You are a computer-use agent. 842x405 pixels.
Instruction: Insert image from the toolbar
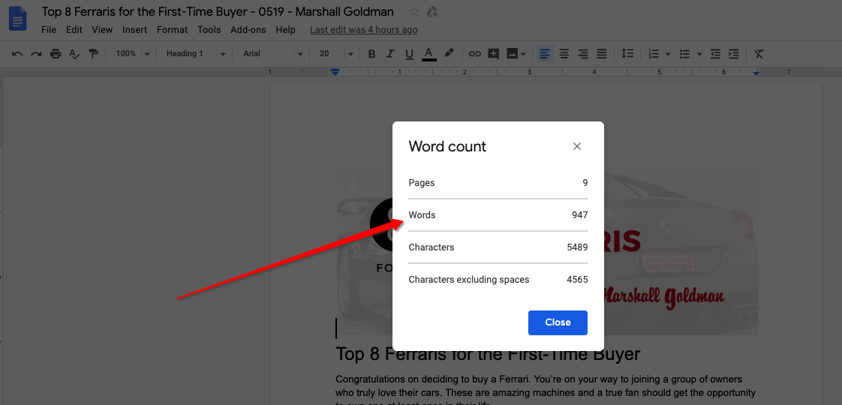point(512,54)
